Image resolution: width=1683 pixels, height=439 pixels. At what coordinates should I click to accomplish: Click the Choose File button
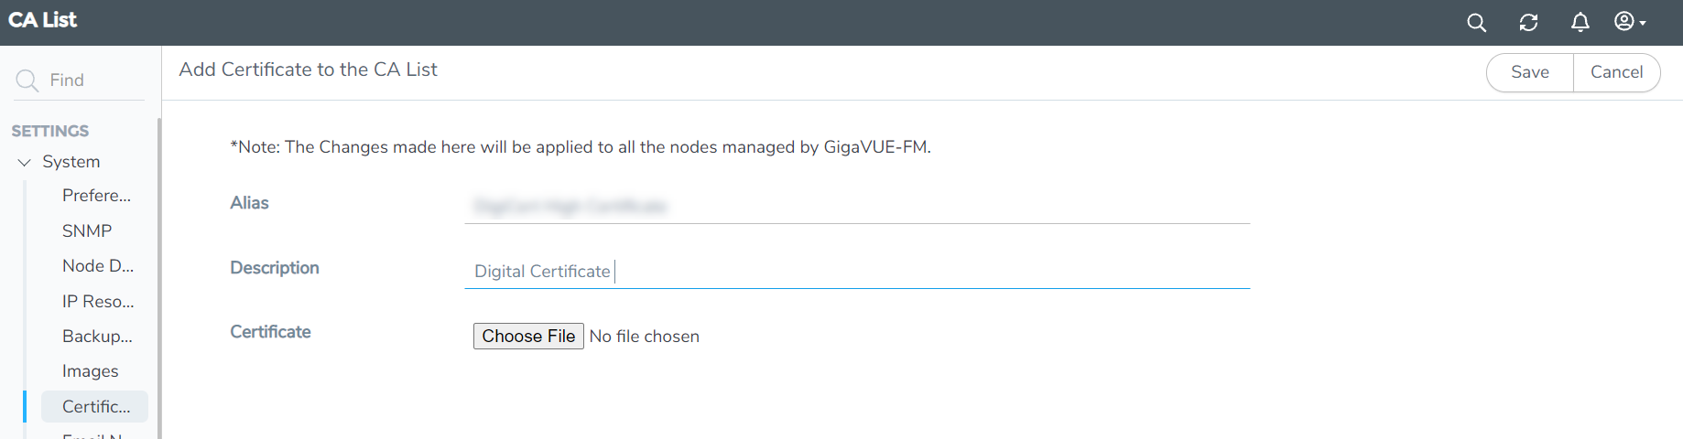(x=528, y=337)
